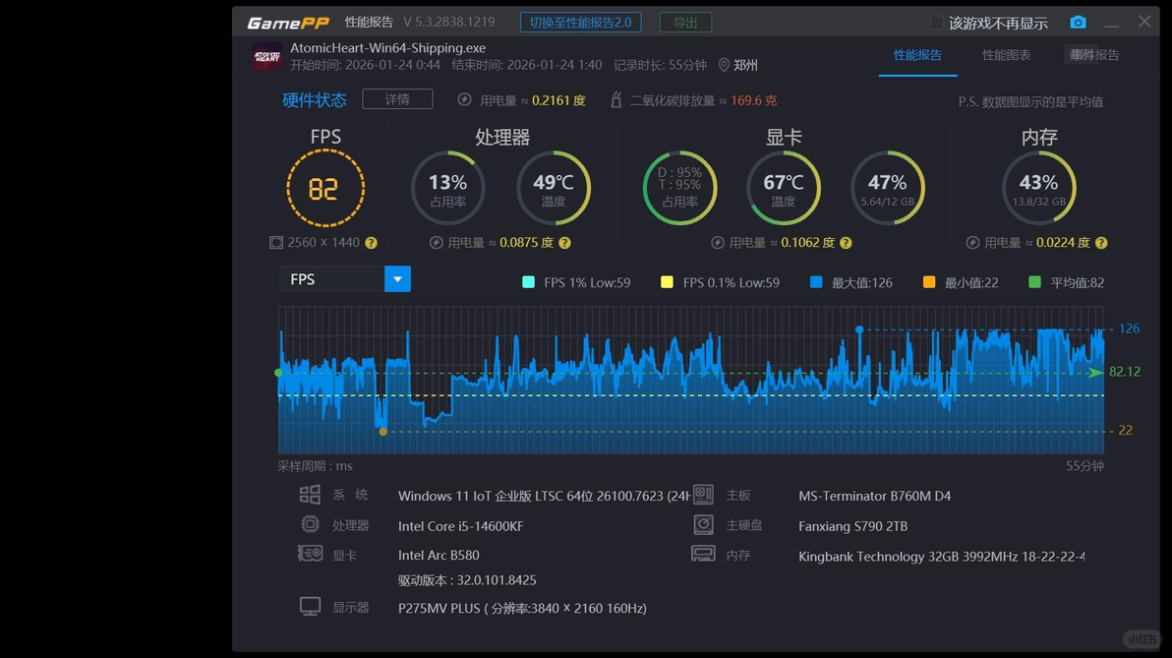Click the 最大值 blue legend swatch
The height and width of the screenshot is (658, 1172).
(x=816, y=282)
